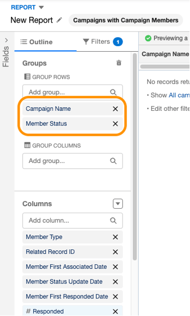The image size is (190, 316).
Task: Open the Columns options dropdown
Action: (118, 204)
